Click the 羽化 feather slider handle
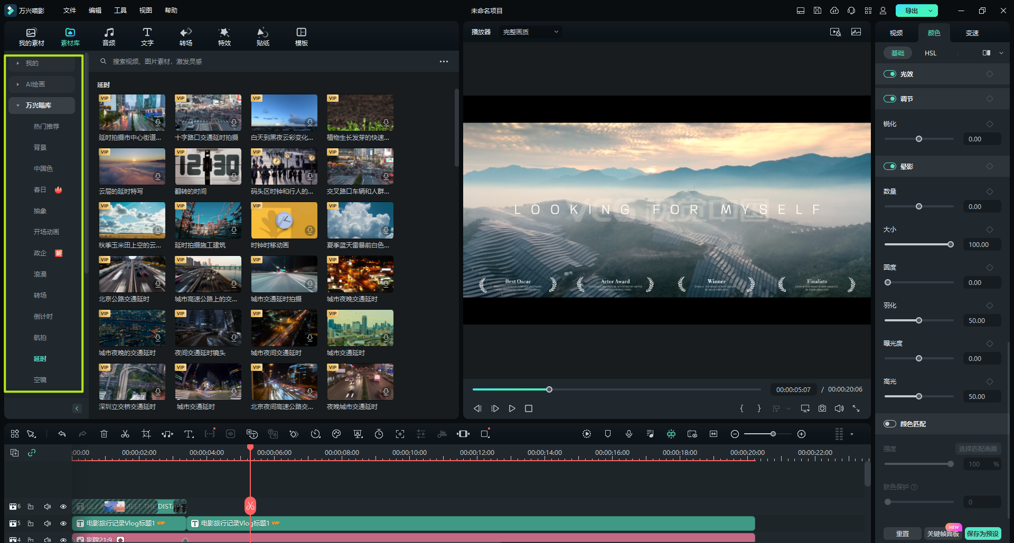Viewport: 1014px width, 543px height. tap(919, 320)
